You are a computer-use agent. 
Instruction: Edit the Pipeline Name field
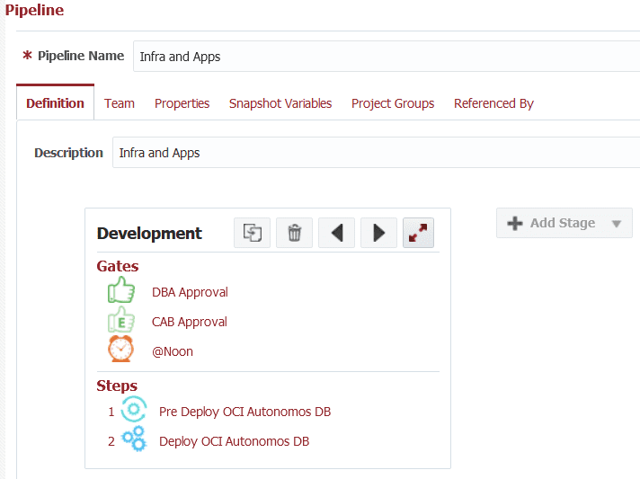[387, 57]
